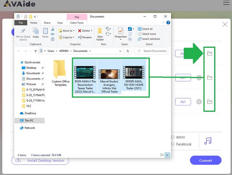This screenshot has width=232, height=175.
Task: Click Quick Access Toolbar properties icon
Action: [x=25, y=17]
